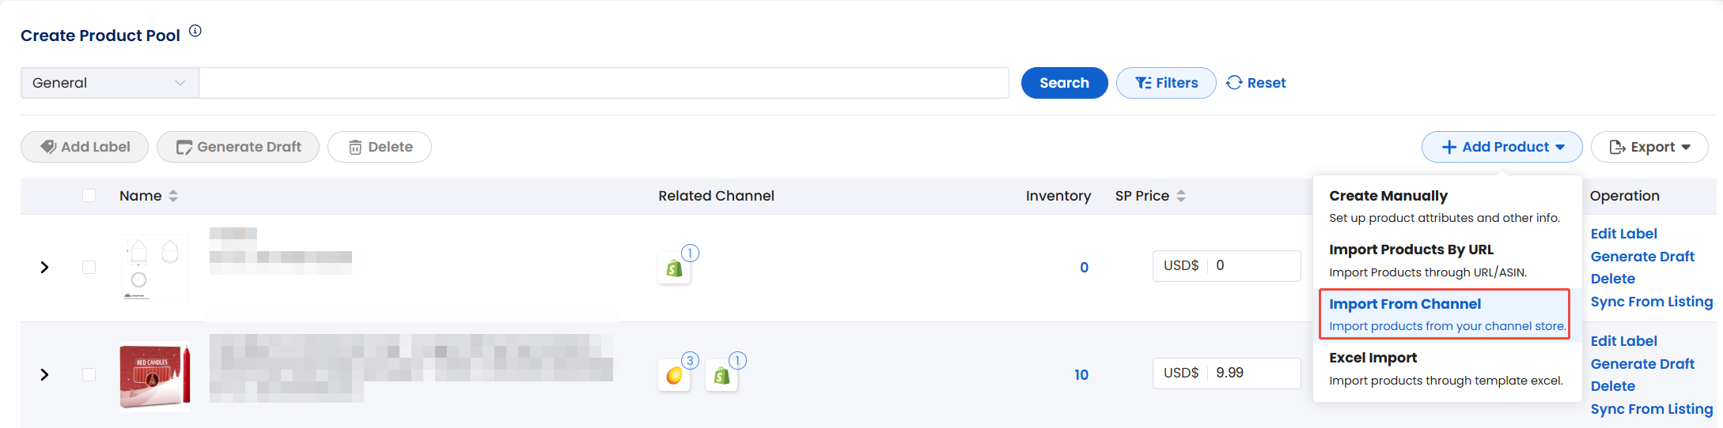Click the Shopify channel icon in second row
The image size is (1723, 428).
point(721,376)
